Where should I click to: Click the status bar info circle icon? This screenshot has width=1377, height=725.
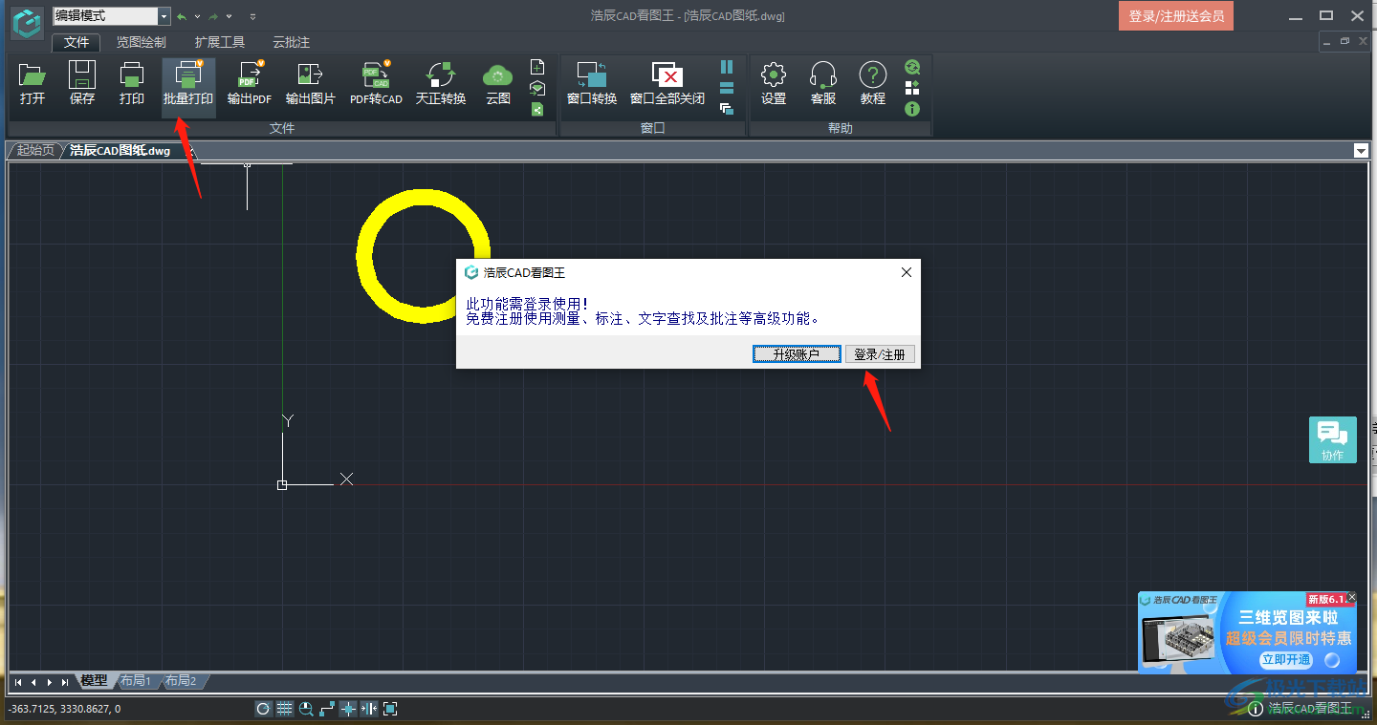click(1256, 709)
